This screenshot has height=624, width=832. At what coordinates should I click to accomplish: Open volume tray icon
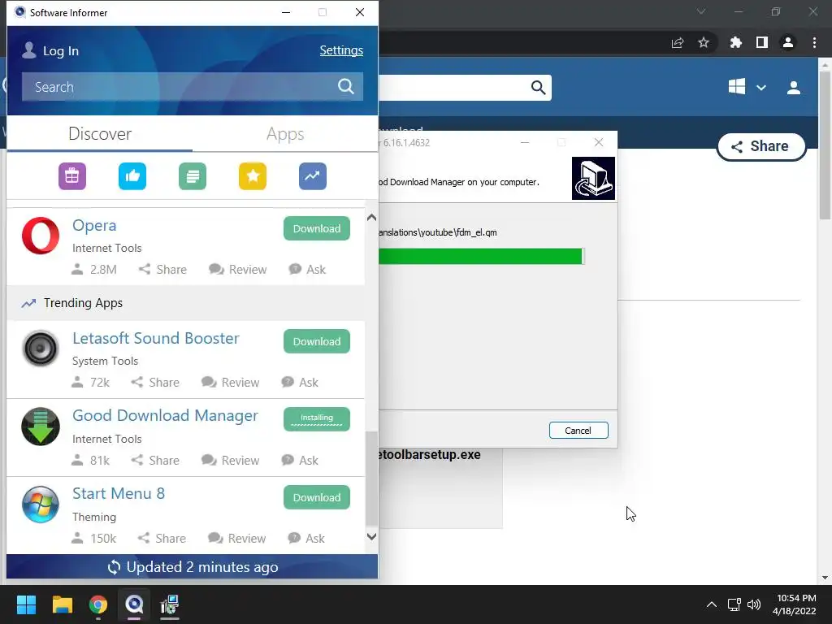[x=753, y=604]
